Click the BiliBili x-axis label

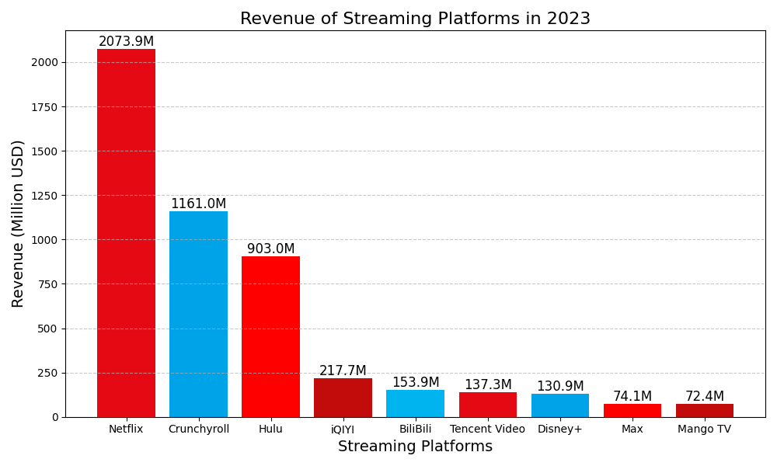click(415, 429)
